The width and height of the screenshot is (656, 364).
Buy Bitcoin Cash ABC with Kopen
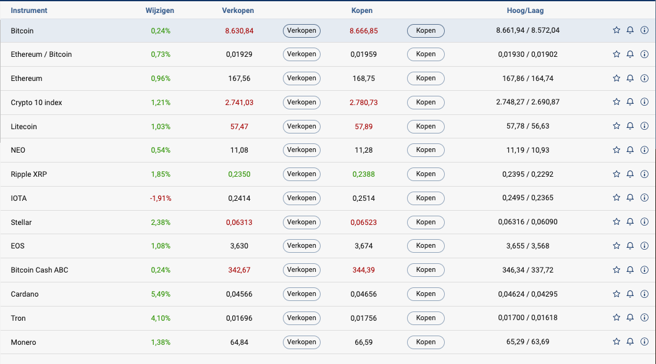tap(426, 270)
